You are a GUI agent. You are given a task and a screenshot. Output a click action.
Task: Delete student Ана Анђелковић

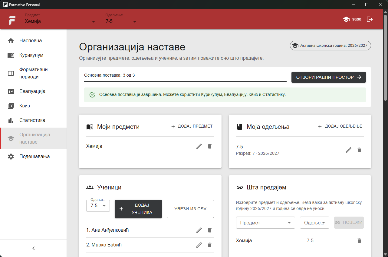(x=210, y=230)
